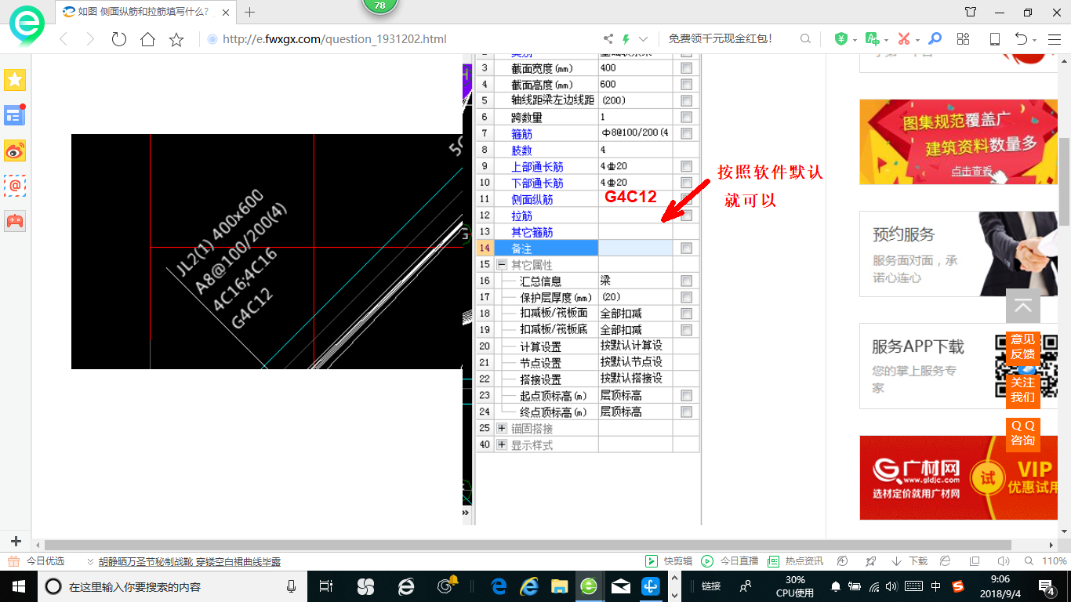The image size is (1071, 602).
Task: Toggle checkbox for 跨数量 row
Action: click(x=687, y=118)
